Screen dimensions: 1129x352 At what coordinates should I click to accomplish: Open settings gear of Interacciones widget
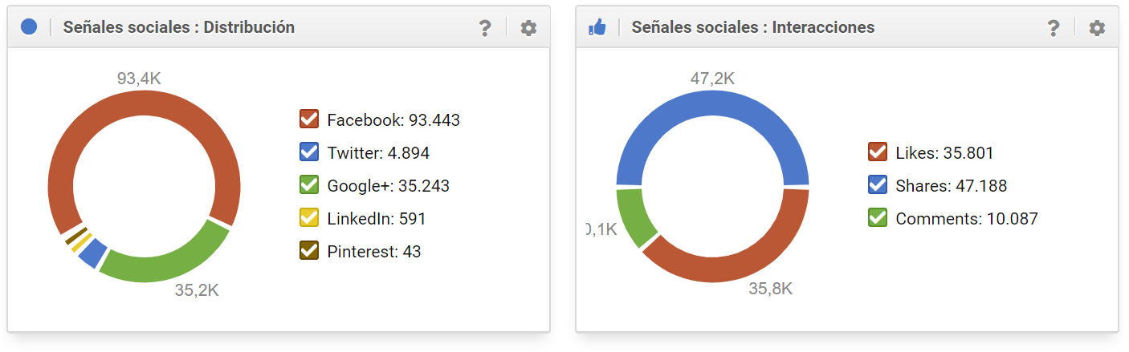click(x=1096, y=28)
